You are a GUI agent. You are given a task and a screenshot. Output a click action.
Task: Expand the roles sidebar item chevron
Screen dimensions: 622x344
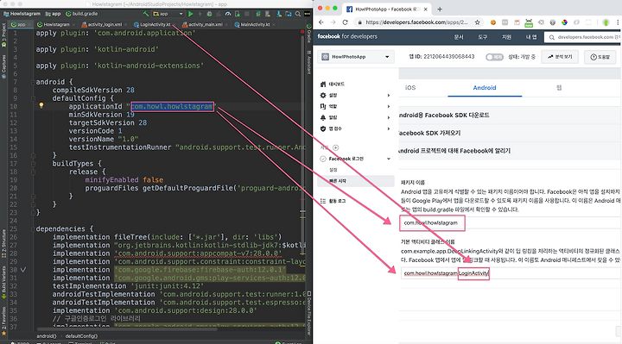pos(389,107)
